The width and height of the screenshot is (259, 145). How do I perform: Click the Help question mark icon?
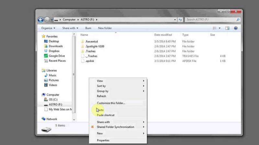(235, 28)
